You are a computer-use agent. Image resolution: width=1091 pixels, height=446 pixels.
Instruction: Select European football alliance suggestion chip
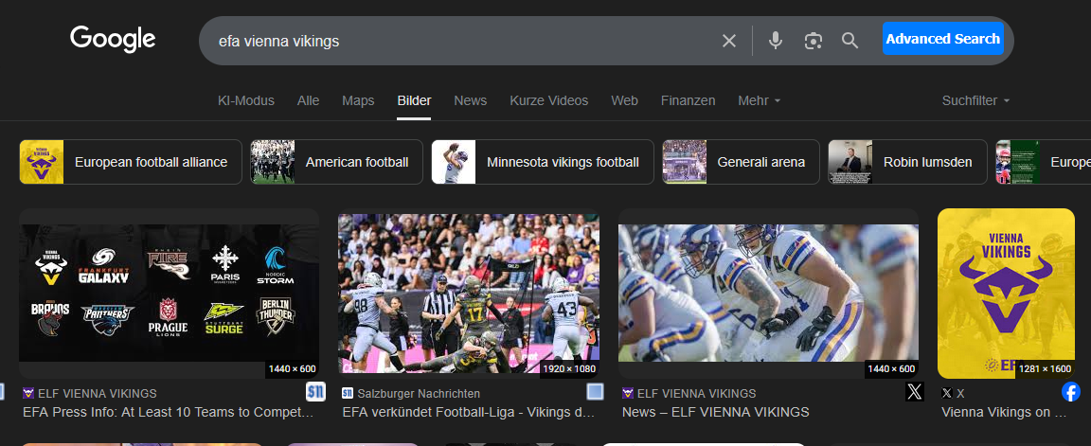(x=131, y=162)
